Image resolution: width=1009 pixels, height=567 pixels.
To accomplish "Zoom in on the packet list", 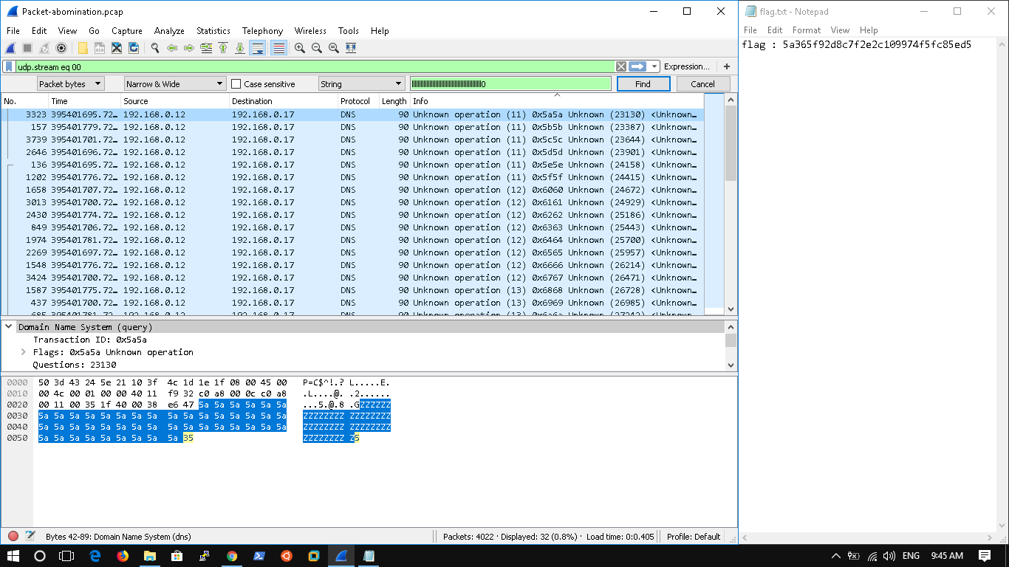I will point(301,48).
